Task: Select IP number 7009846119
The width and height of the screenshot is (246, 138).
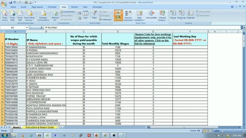Action: click(15, 123)
